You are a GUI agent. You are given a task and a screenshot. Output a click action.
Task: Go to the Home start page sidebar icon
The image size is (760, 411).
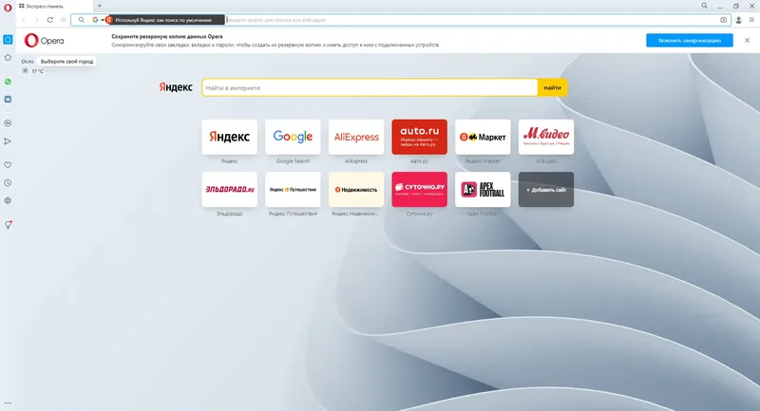click(x=8, y=40)
